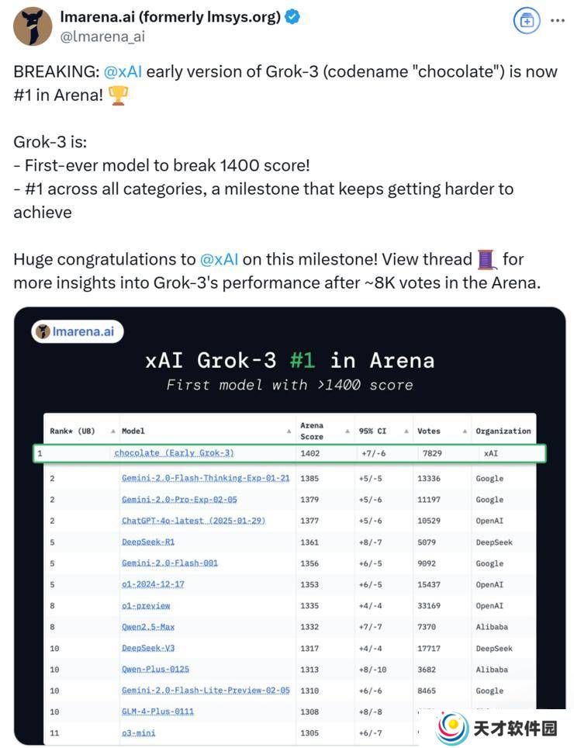Open the o3-mini model link

click(138, 732)
